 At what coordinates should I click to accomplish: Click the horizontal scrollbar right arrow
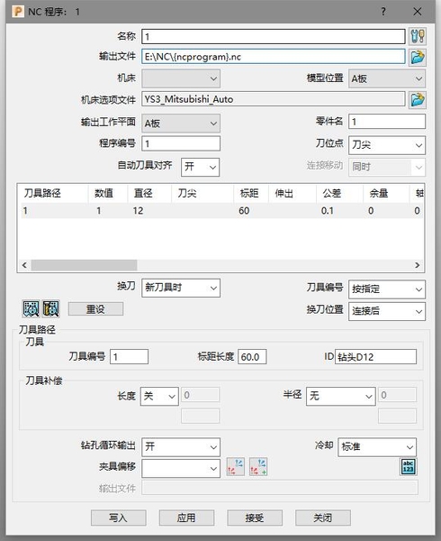pyautogui.click(x=418, y=265)
